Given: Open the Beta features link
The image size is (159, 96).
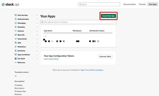Looking at the screenshot, I should [19, 88].
